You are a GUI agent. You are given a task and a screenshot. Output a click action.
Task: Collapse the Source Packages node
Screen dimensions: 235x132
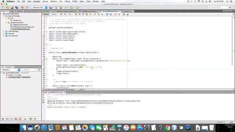[4, 16]
